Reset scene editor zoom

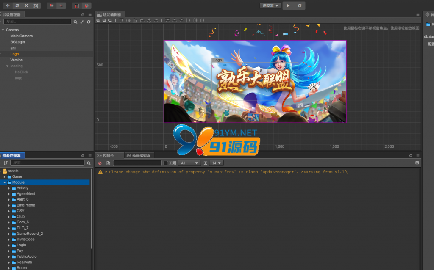tap(111, 20)
